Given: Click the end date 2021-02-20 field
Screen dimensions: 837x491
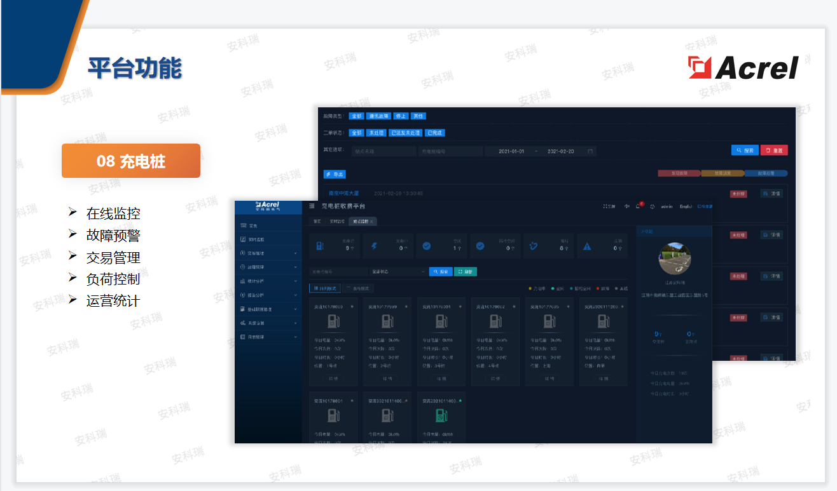Looking at the screenshot, I should click(x=560, y=151).
